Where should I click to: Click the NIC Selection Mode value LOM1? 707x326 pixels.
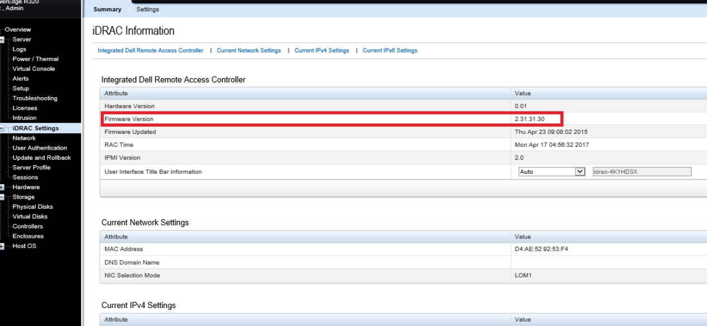tap(522, 276)
